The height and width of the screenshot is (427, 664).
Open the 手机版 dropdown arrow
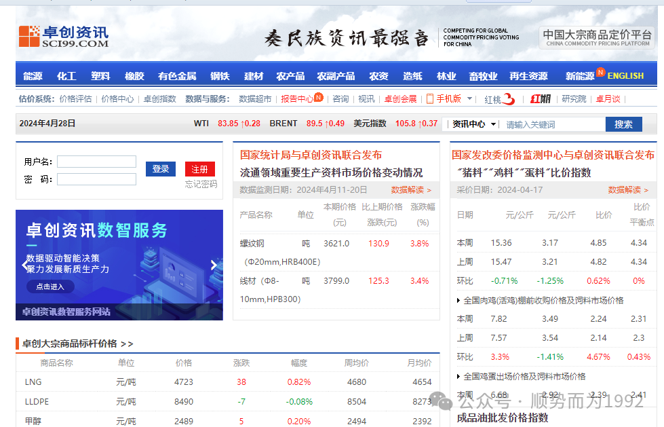click(x=469, y=98)
